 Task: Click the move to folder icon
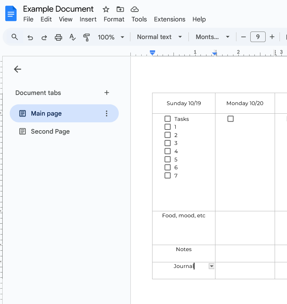[120, 9]
